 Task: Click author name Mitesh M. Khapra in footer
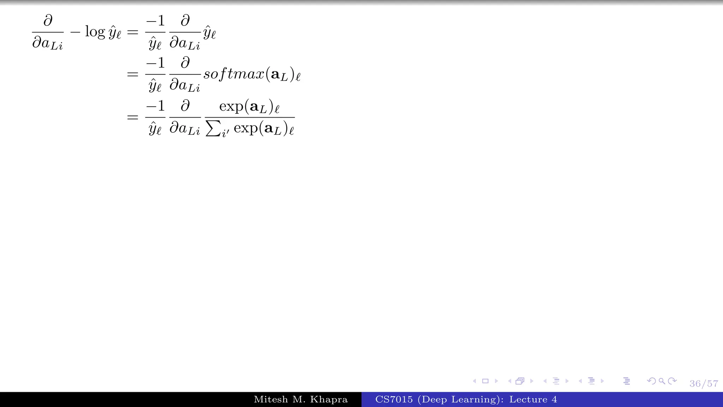[x=301, y=400]
